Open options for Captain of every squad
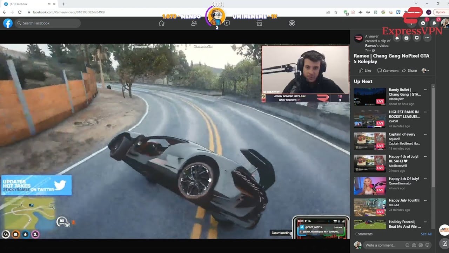 pyautogui.click(x=425, y=134)
